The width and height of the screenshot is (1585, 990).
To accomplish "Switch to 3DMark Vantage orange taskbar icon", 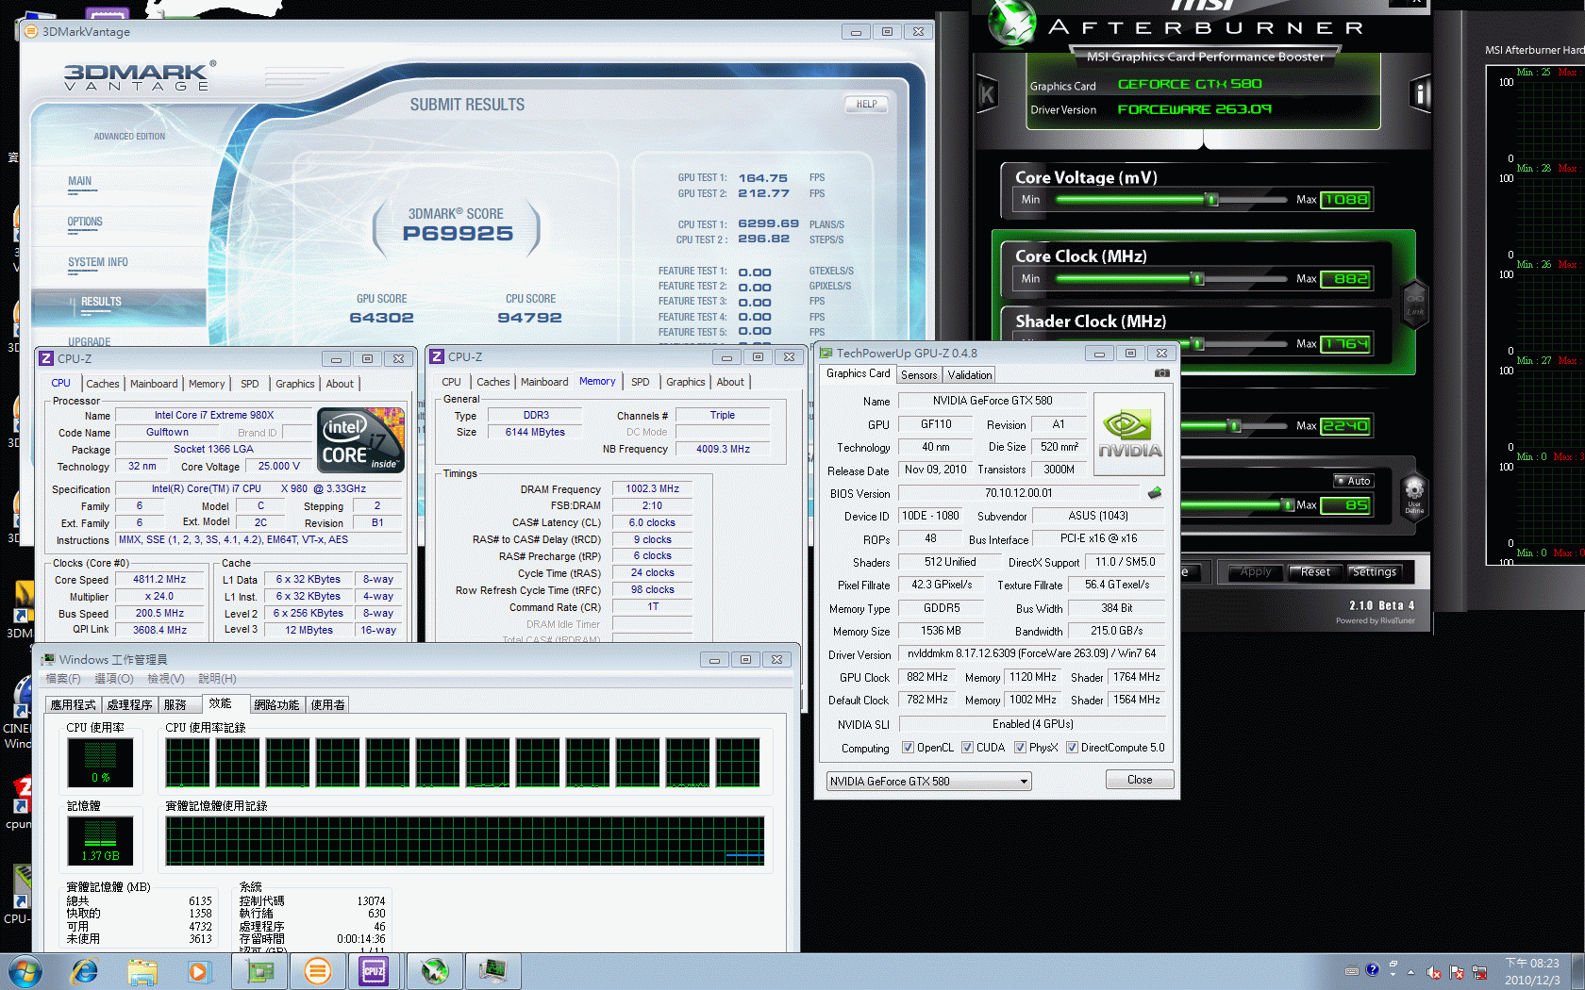I will pyautogui.click(x=318, y=971).
